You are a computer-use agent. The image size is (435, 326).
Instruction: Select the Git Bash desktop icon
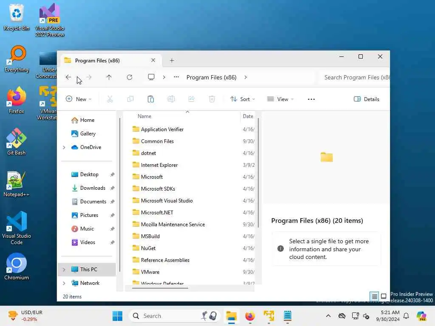17,142
